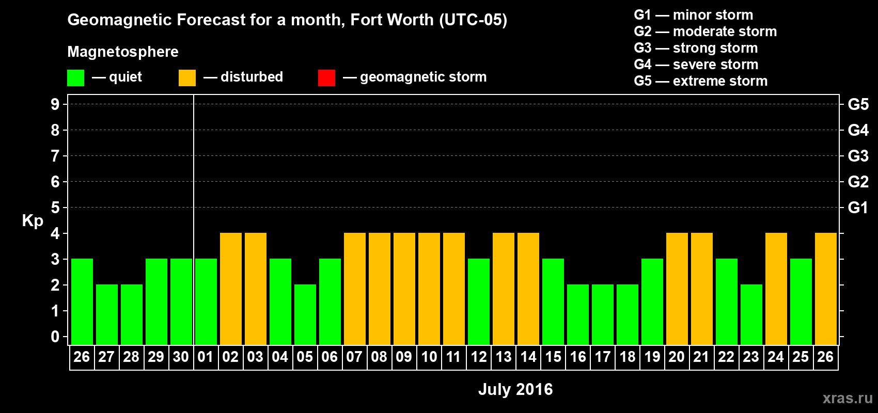
Task: Click the green bar above date 29
Action: 156,302
